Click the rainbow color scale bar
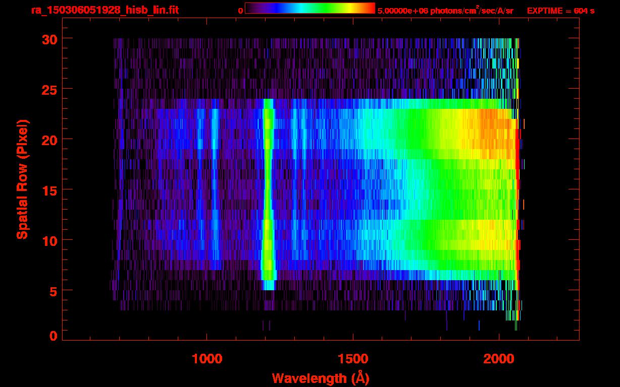 tap(310, 9)
